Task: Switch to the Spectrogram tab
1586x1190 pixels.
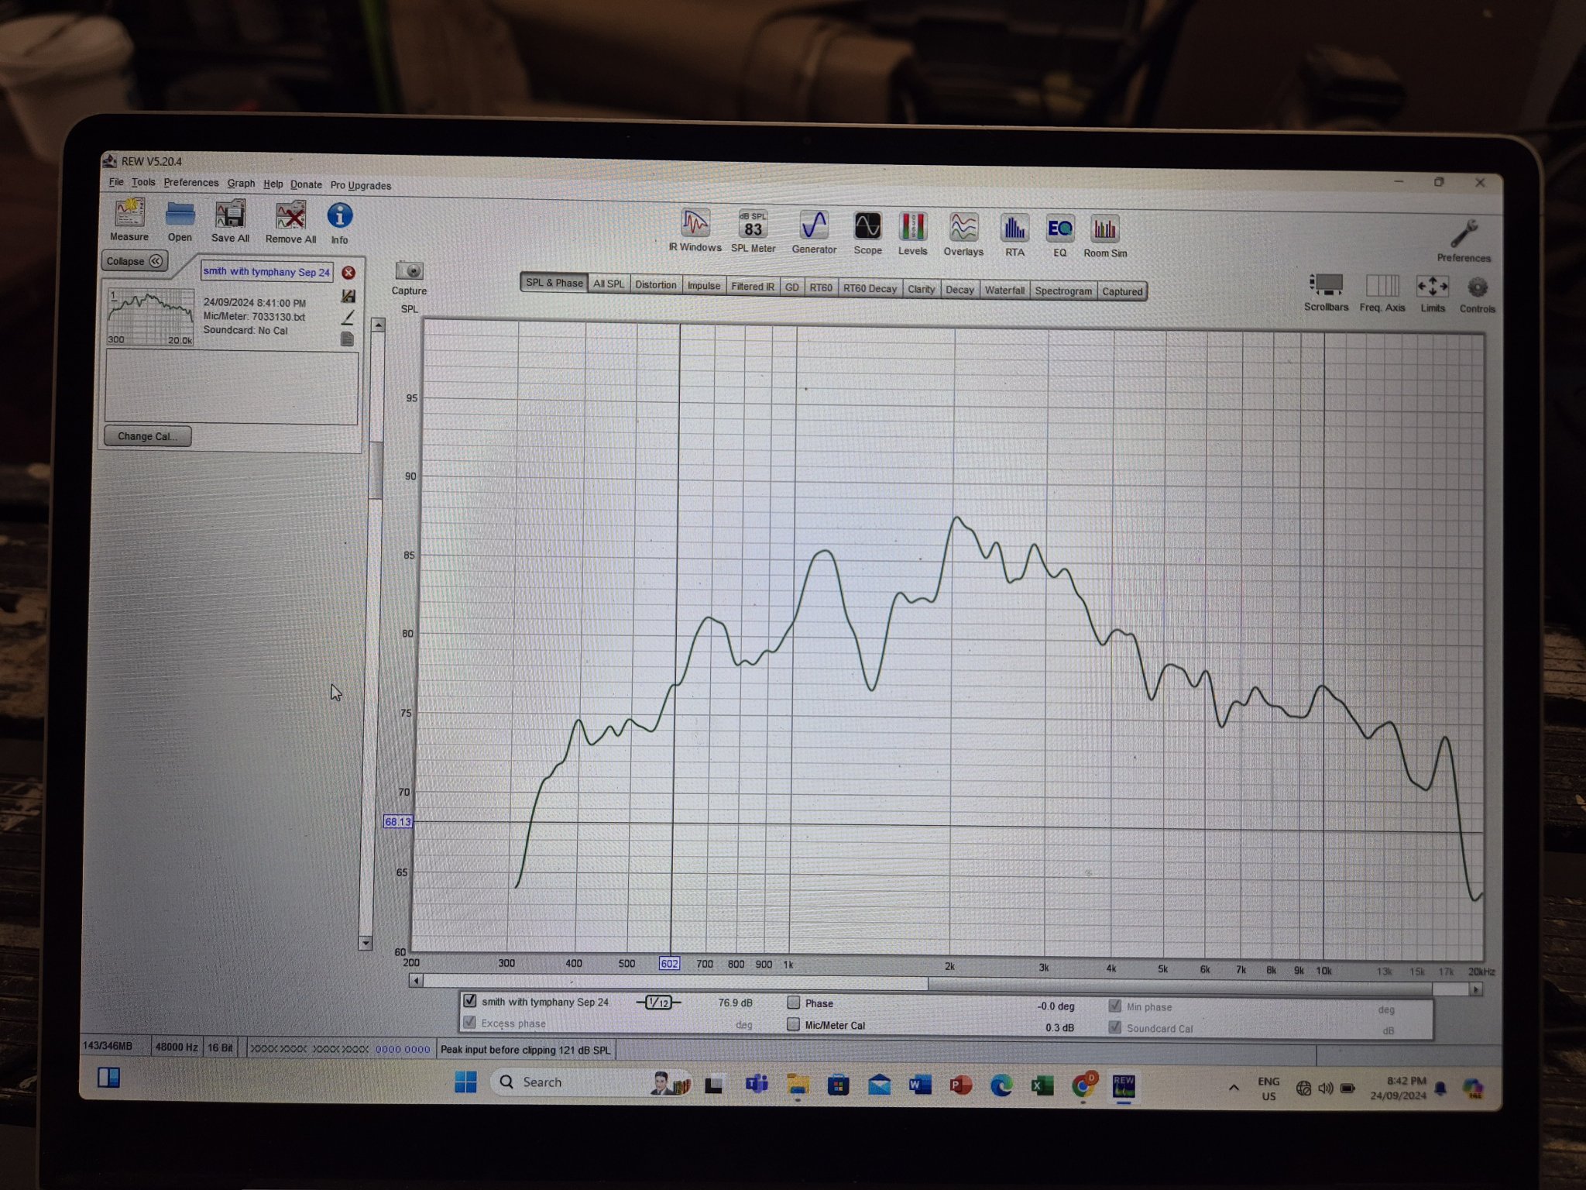Action: [1063, 291]
